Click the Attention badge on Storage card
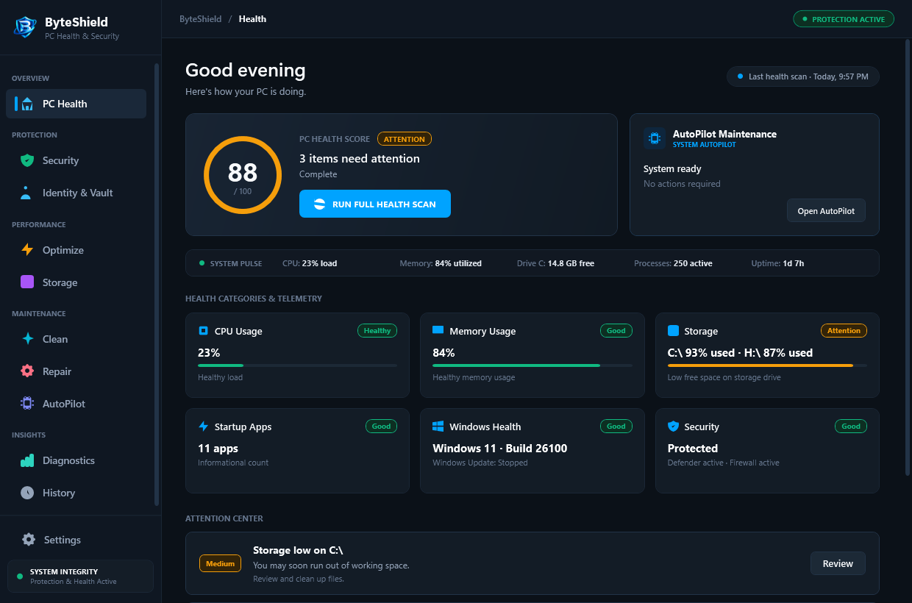912x603 pixels. [x=844, y=331]
